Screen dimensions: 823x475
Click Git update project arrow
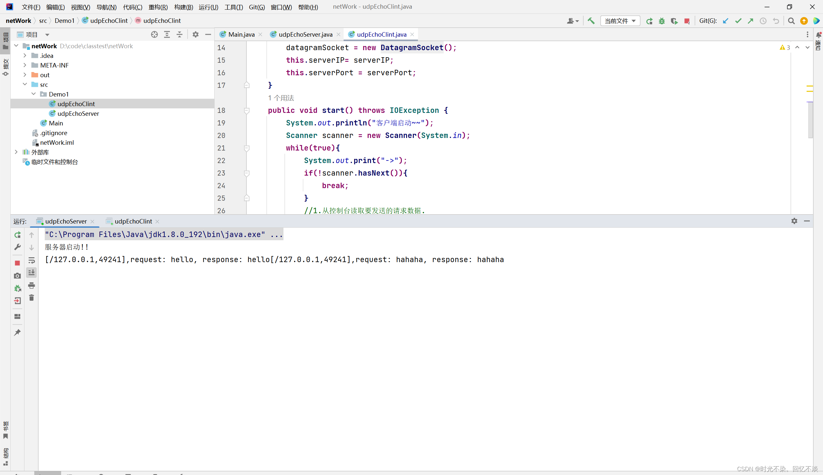[726, 21]
